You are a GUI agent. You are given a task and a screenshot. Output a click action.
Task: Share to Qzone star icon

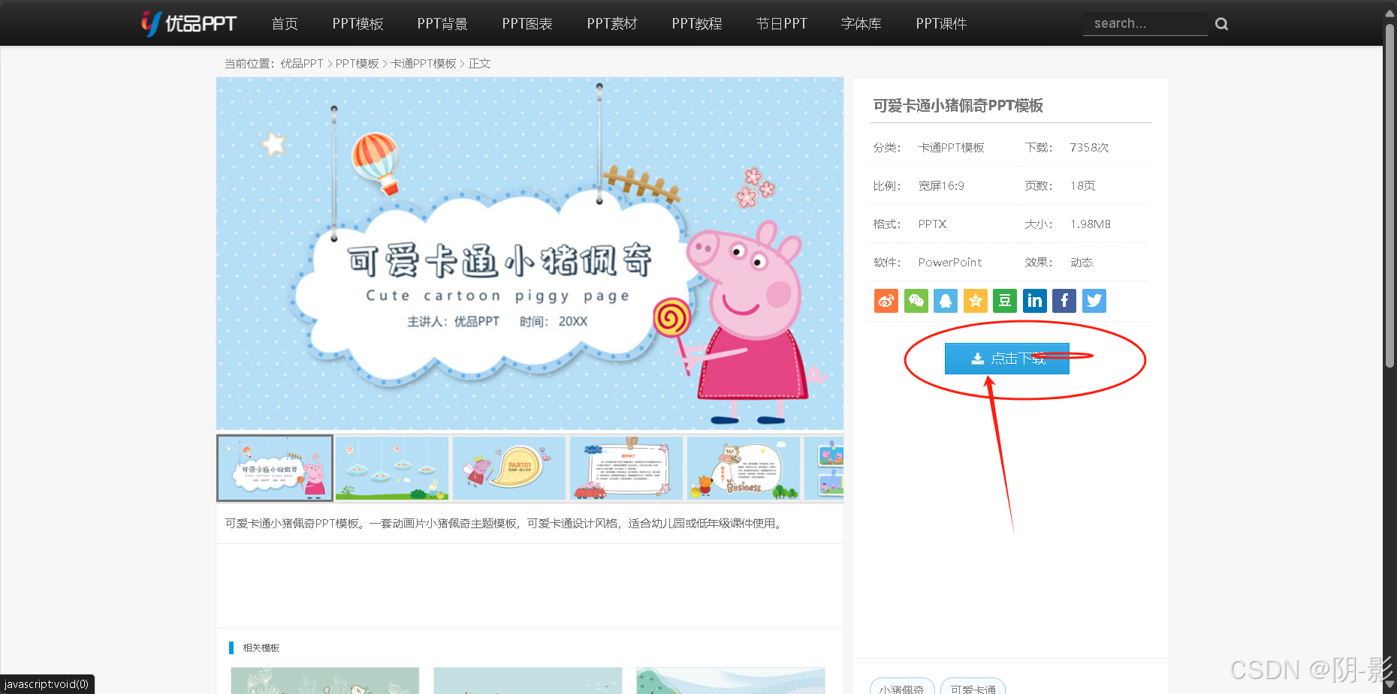click(x=976, y=301)
